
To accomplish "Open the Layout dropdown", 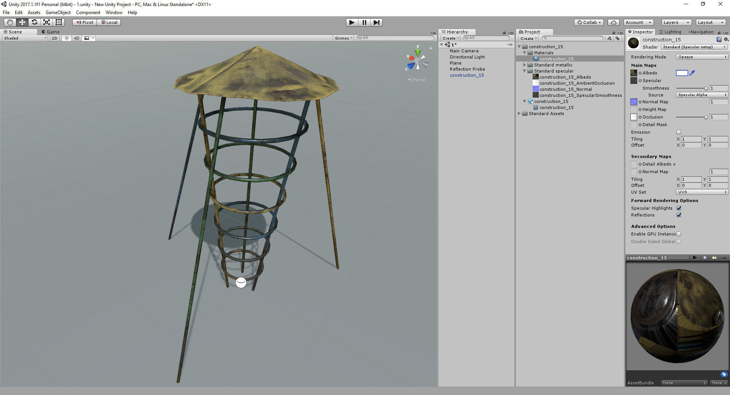I will point(711,22).
